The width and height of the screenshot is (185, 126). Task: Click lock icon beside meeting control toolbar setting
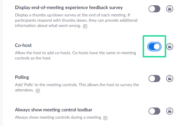[170, 111]
